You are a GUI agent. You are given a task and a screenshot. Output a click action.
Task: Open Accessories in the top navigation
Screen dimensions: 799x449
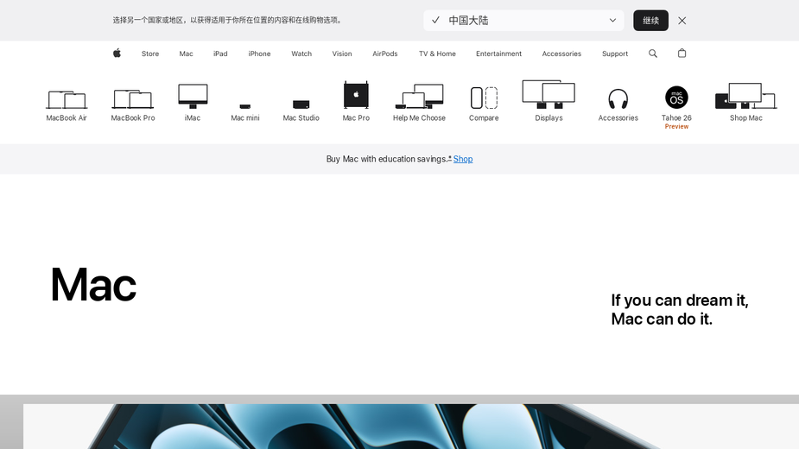click(x=561, y=54)
